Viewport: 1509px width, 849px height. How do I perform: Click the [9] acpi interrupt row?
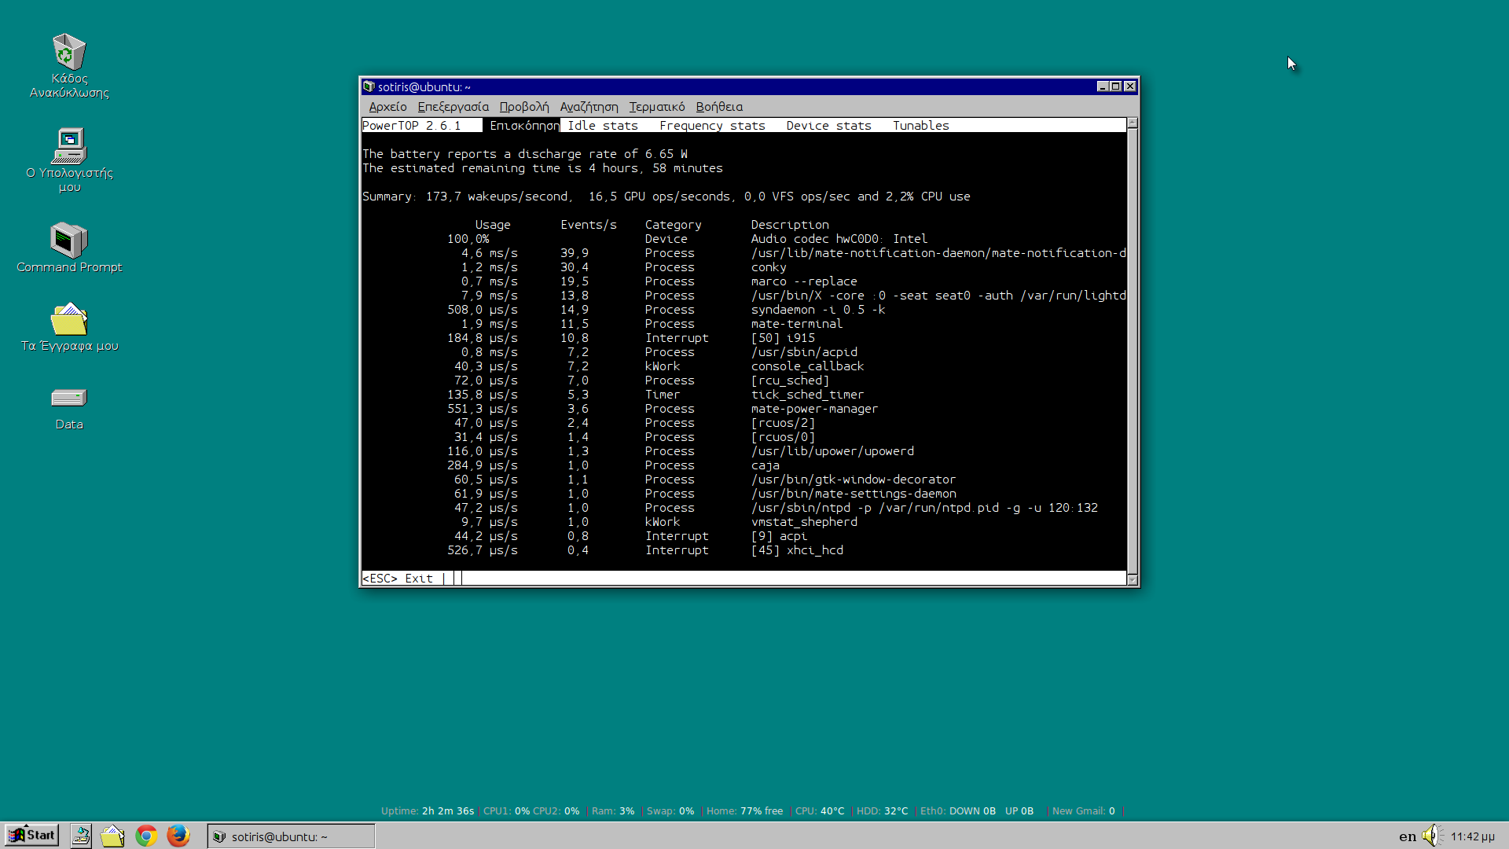coord(743,536)
